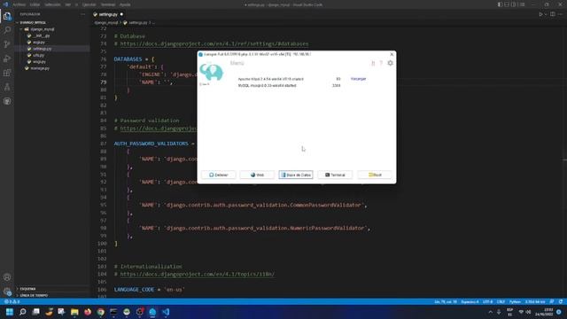The image size is (567, 319).
Task: Open run button dropdown arrow
Action: pyautogui.click(x=546, y=14)
